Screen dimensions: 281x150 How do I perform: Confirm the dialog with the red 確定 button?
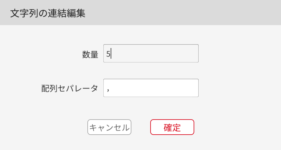[172, 127]
